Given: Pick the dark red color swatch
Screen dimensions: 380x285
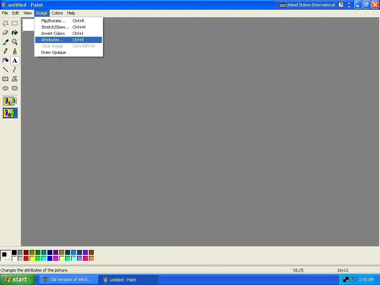Looking at the screenshot, I should coord(26,253).
